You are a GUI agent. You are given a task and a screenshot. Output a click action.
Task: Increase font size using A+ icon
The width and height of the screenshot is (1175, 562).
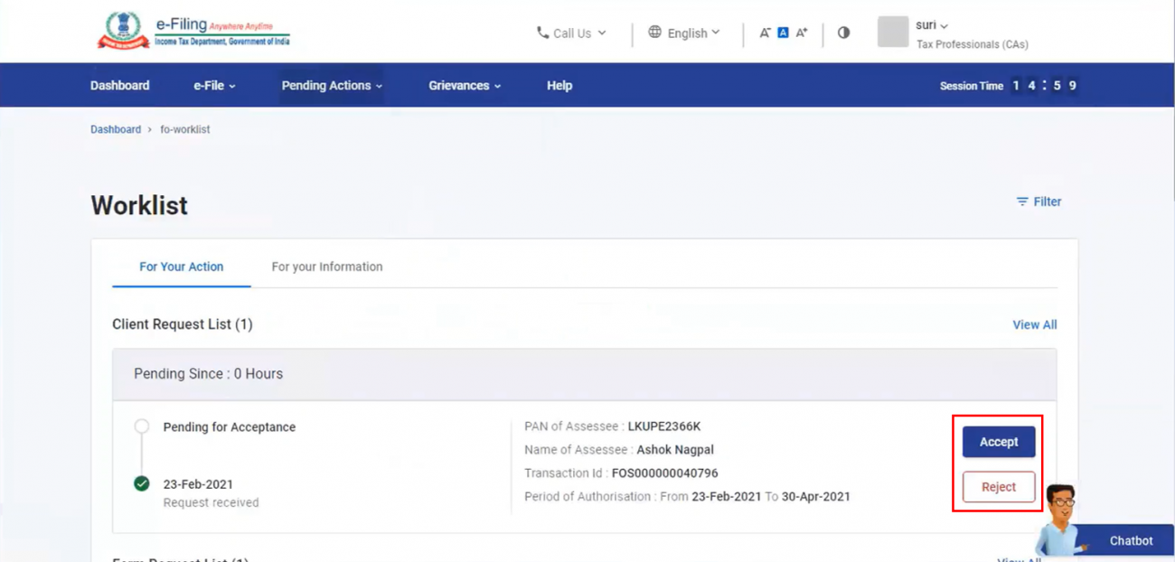pos(801,32)
